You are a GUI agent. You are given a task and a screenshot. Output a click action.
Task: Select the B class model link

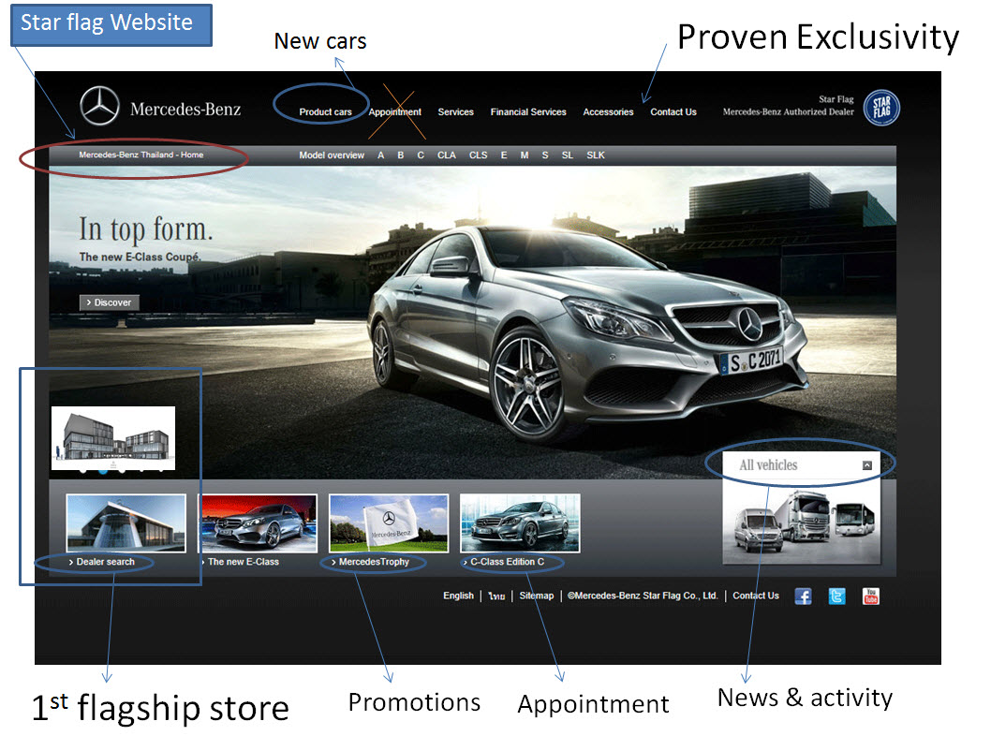coord(401,155)
